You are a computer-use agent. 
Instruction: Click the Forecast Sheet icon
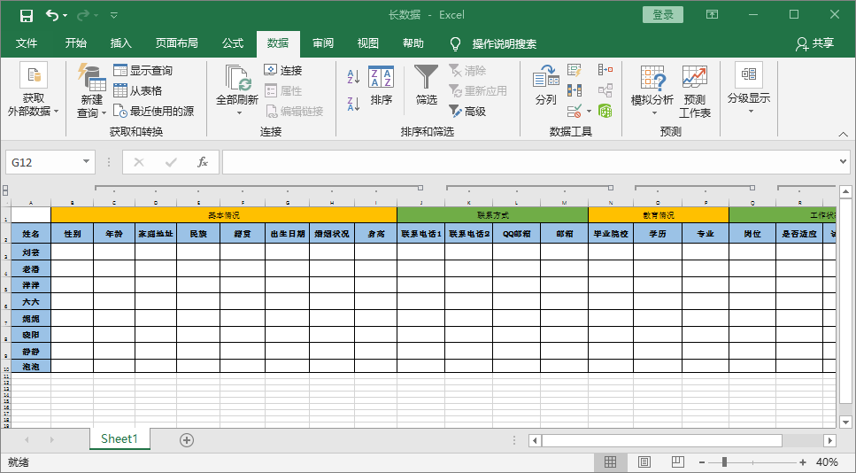[695, 91]
